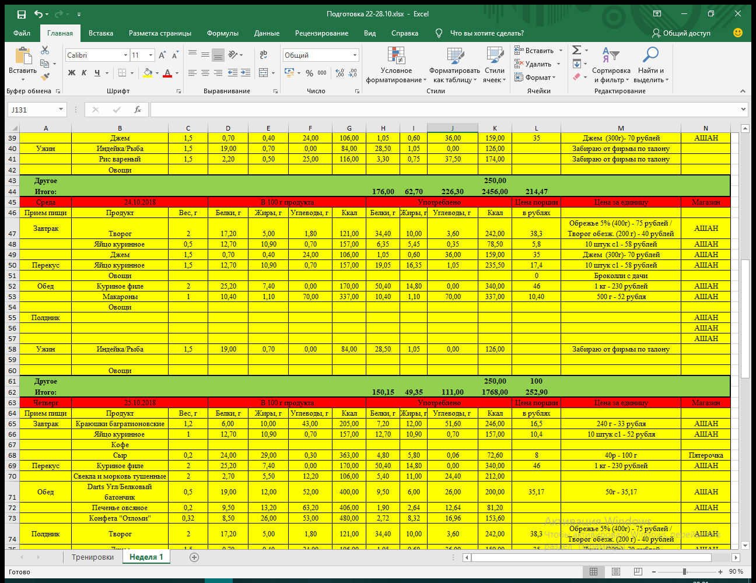Open the Calibri font name dropdown

pos(125,55)
